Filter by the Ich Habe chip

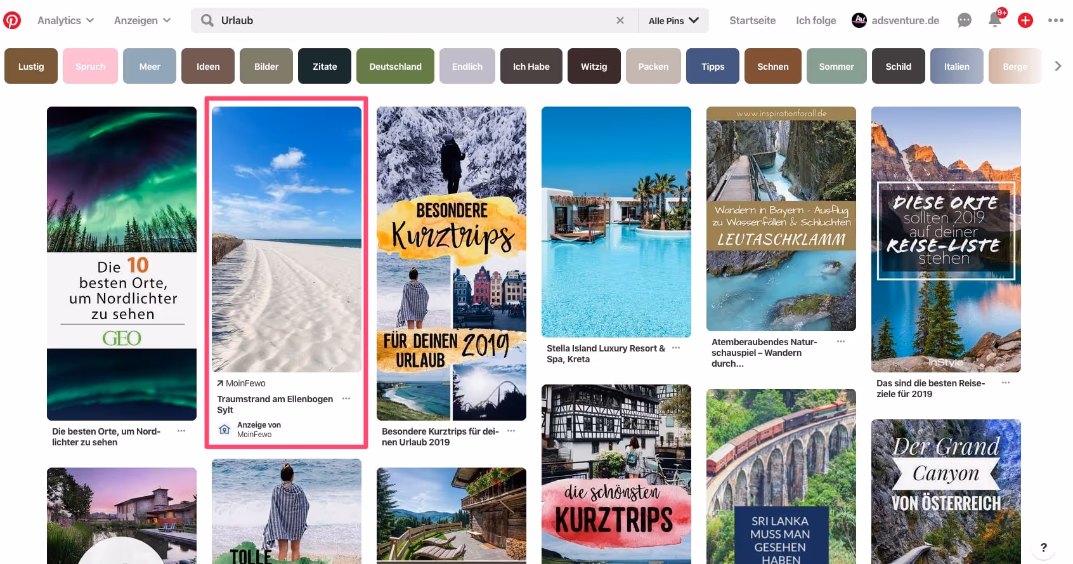[x=531, y=66]
